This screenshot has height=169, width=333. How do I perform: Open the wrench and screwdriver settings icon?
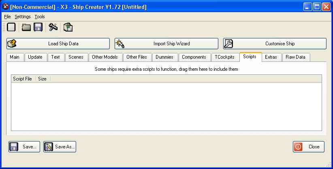tap(53, 27)
